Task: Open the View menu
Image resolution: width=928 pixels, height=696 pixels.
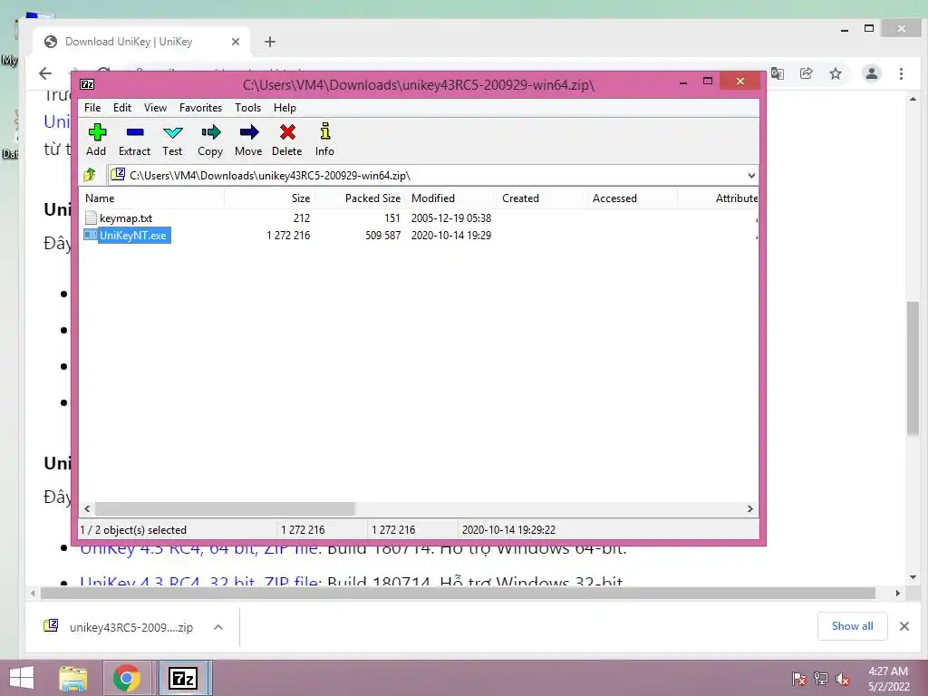Action: [155, 108]
